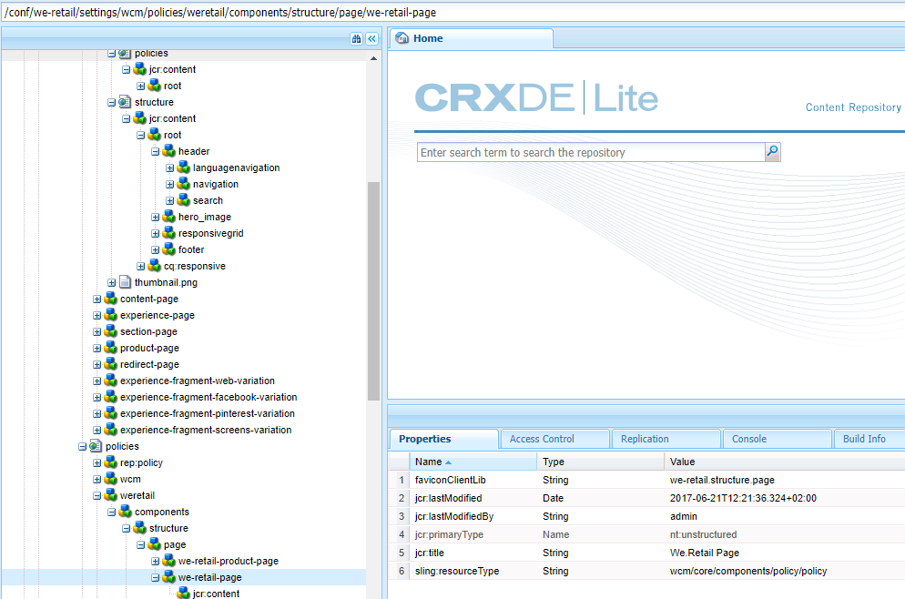Click the navigation node icon

184,184
